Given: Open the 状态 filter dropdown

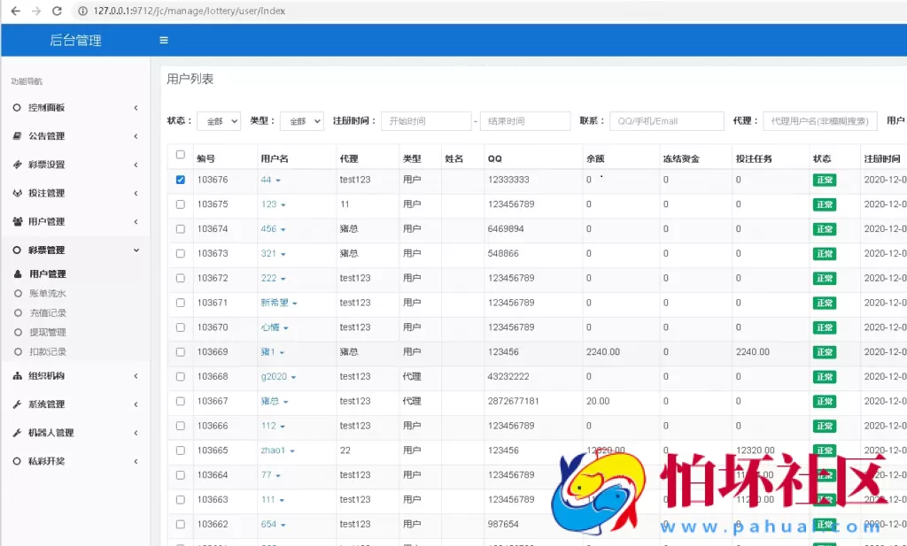Looking at the screenshot, I should (x=218, y=120).
